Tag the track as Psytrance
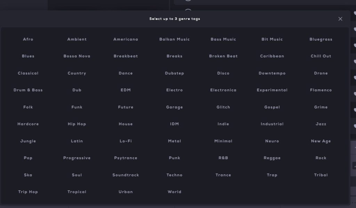The image size is (356, 208). point(126,158)
